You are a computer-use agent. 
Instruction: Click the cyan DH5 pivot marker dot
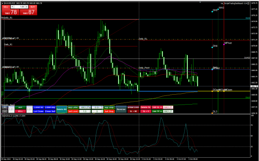212,12
